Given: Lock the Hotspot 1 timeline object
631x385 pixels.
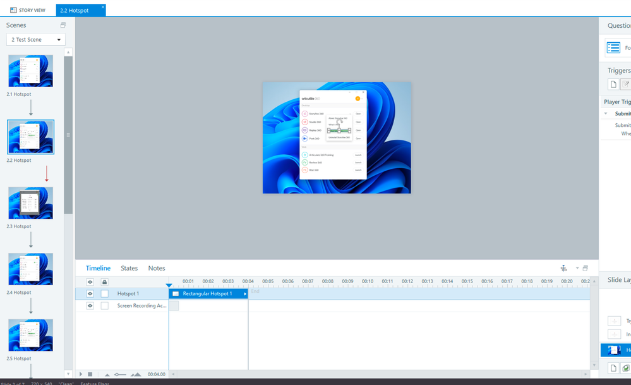Looking at the screenshot, I should click(104, 294).
